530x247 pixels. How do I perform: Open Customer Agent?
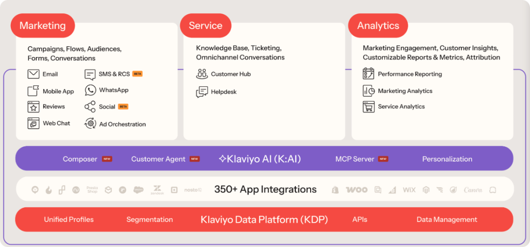[x=158, y=159]
